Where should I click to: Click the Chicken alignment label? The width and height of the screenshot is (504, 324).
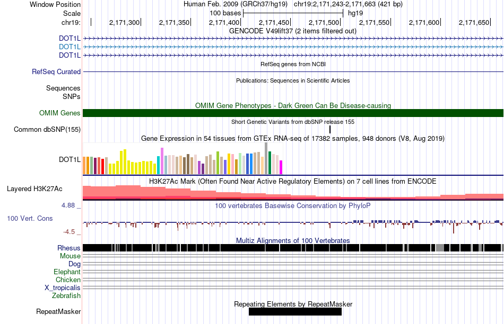(68, 280)
